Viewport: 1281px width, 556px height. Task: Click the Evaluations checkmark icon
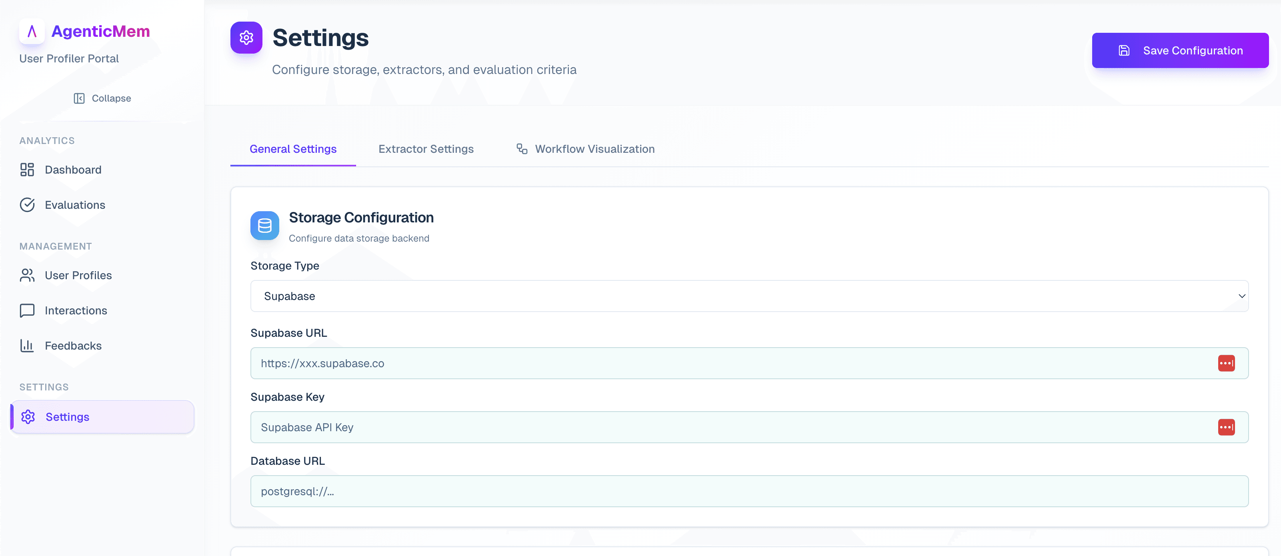(27, 205)
